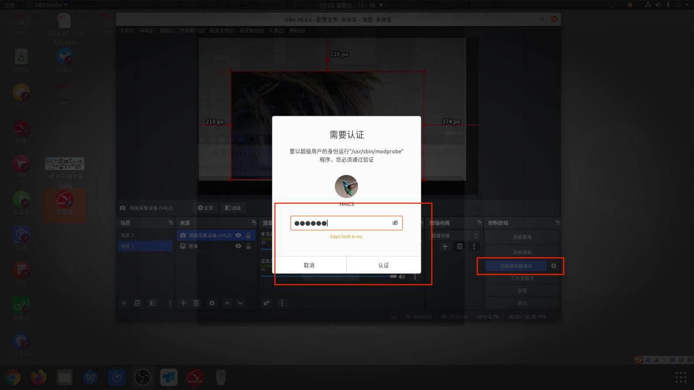The width and height of the screenshot is (694, 390).
Task: Mute desktop audio speaker icon
Action: [401, 277]
